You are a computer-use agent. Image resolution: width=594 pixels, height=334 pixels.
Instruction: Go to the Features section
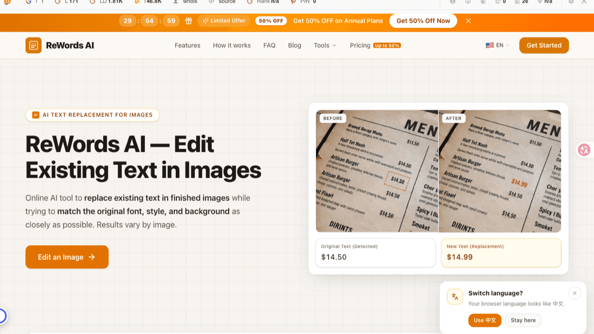[187, 45]
